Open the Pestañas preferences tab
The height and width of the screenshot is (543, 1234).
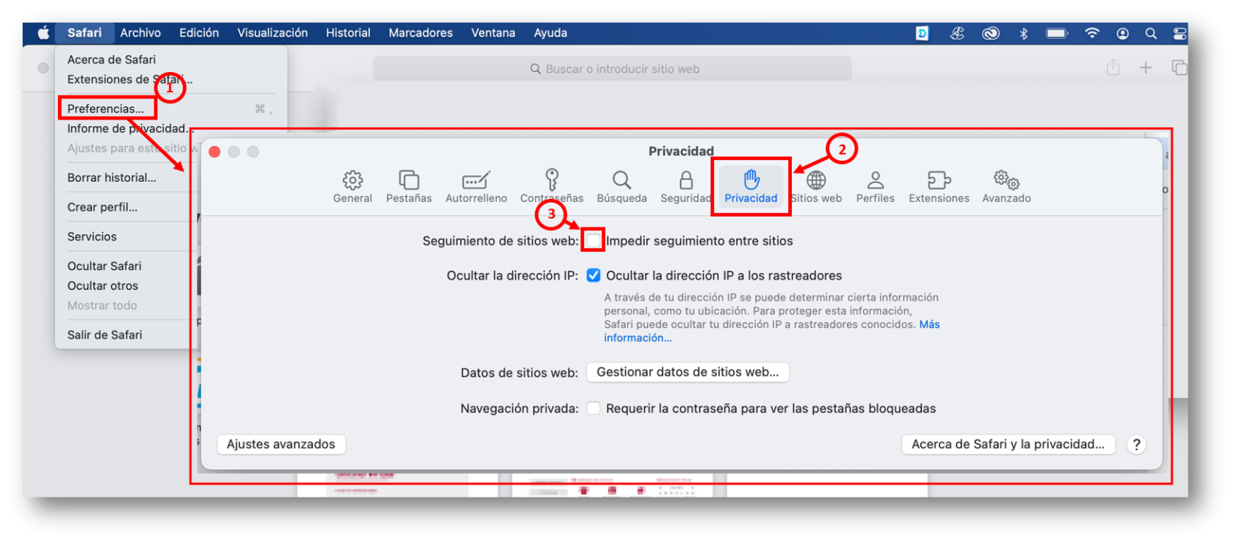409,186
